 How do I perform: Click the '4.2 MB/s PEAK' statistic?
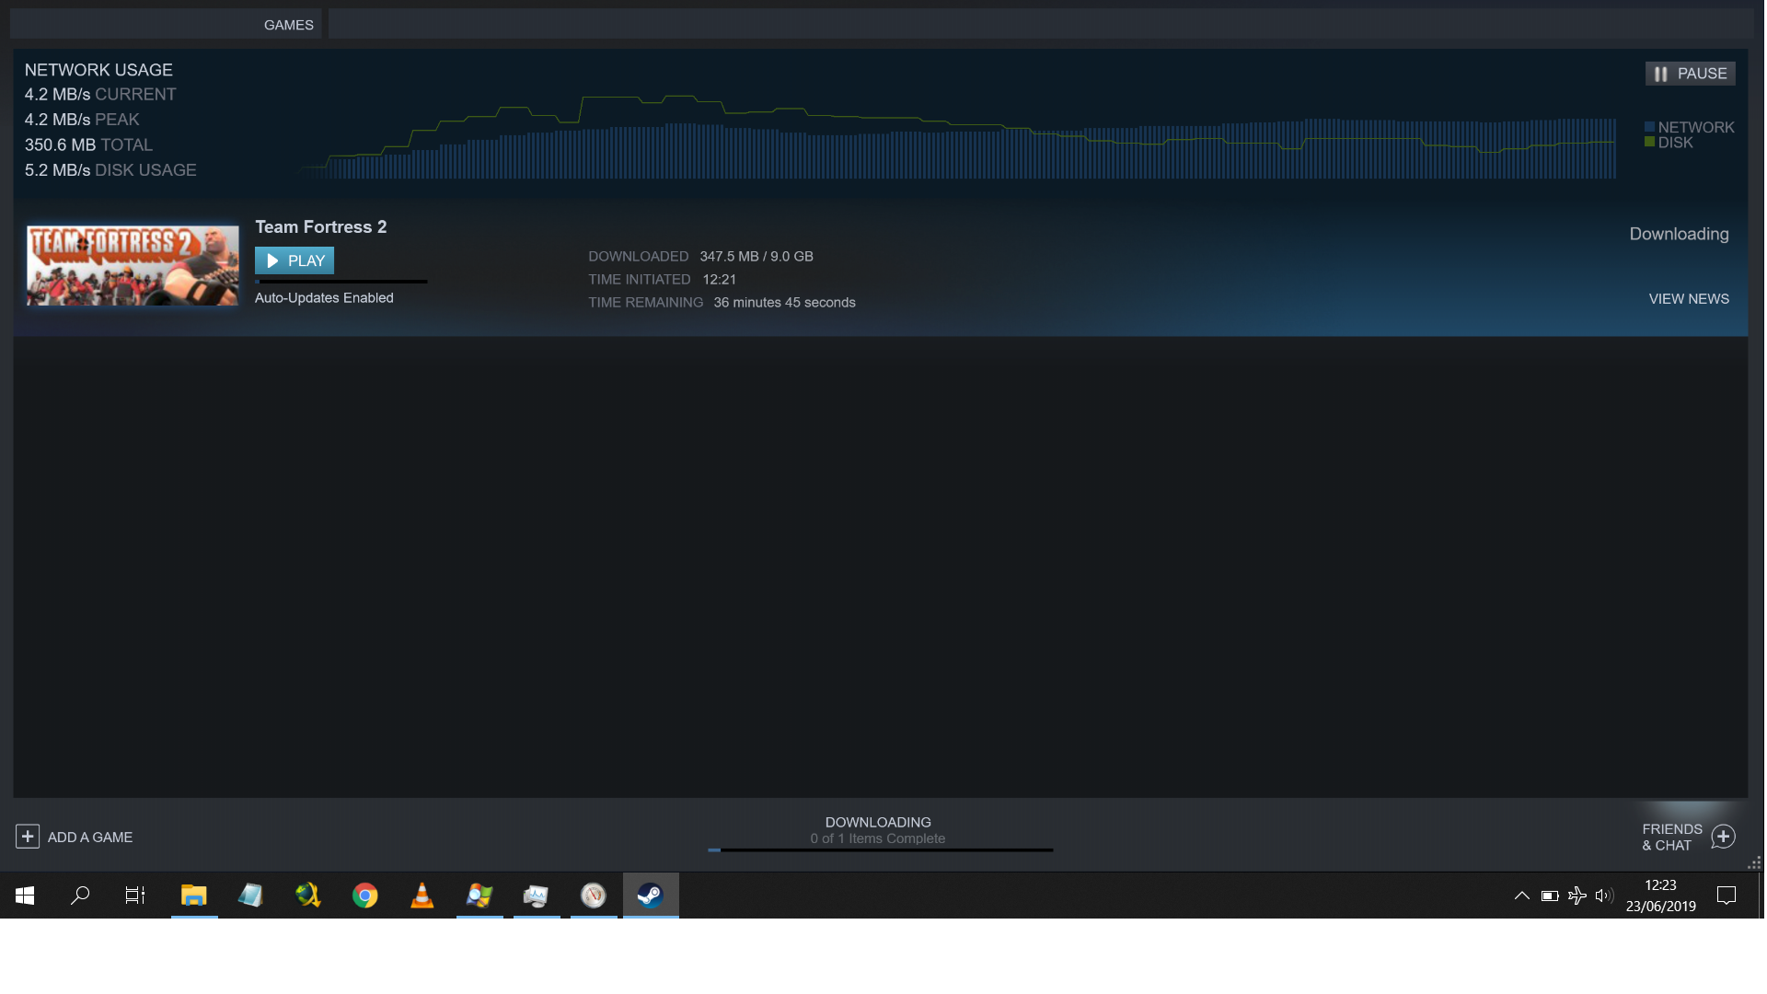tap(82, 120)
